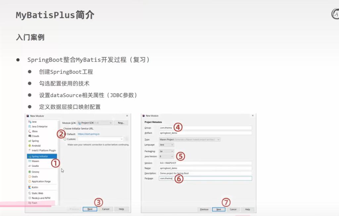Open the Module SDK dropdown
Screen dimensions: 339x216
coord(95,123)
